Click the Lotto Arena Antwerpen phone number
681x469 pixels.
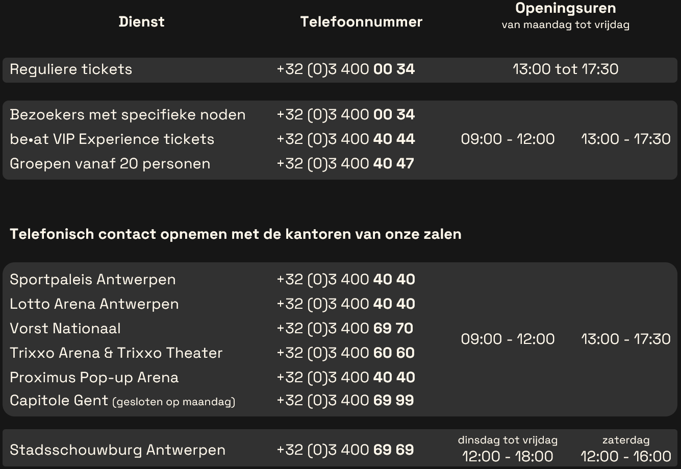[345, 304]
